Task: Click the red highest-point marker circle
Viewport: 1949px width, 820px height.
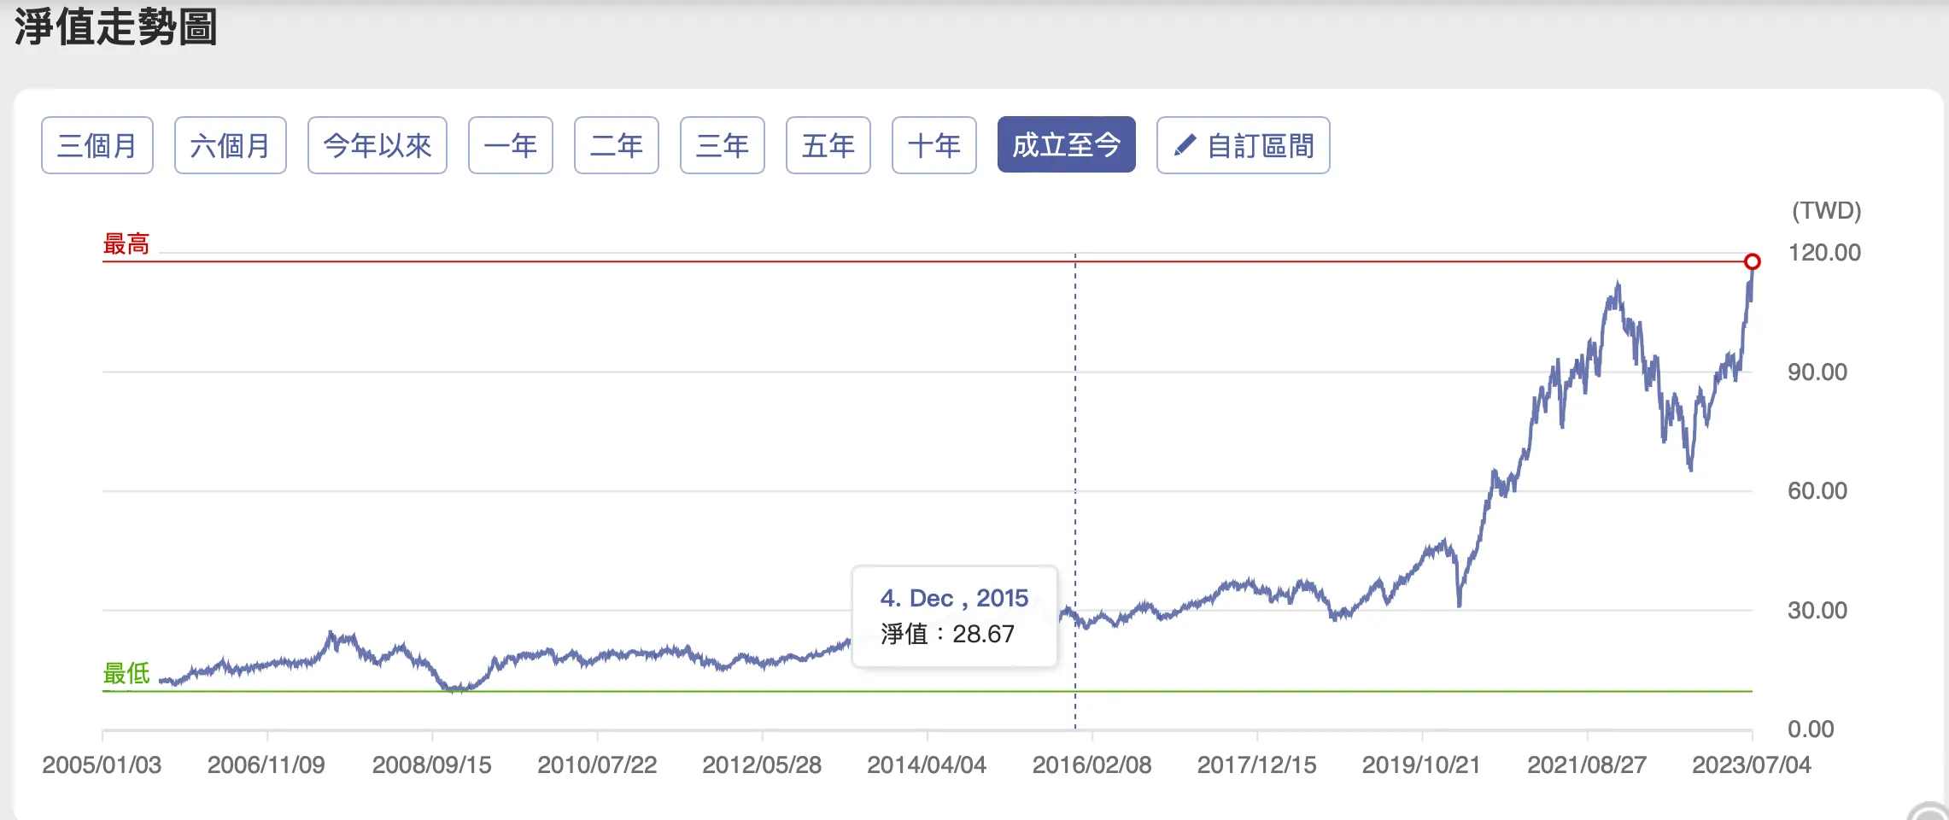Action: pos(1753,261)
